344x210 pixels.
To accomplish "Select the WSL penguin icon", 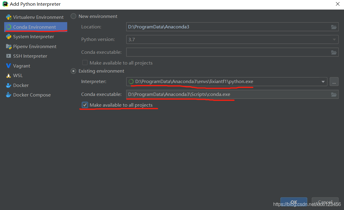I will (x=9, y=76).
